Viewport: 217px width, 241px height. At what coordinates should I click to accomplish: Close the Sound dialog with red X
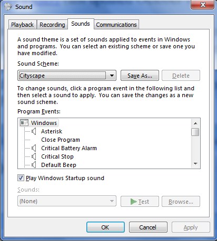(202, 5)
